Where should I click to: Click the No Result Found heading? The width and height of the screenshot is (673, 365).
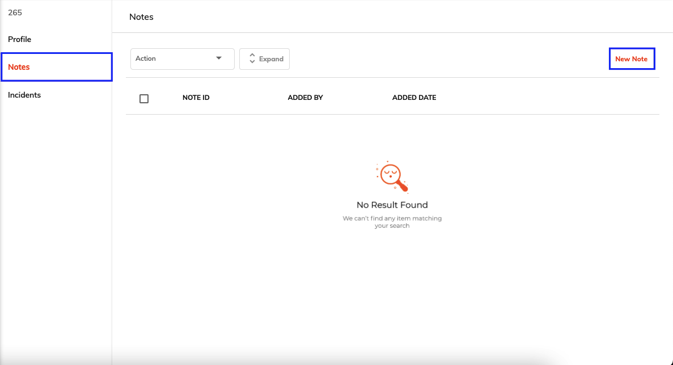(392, 205)
